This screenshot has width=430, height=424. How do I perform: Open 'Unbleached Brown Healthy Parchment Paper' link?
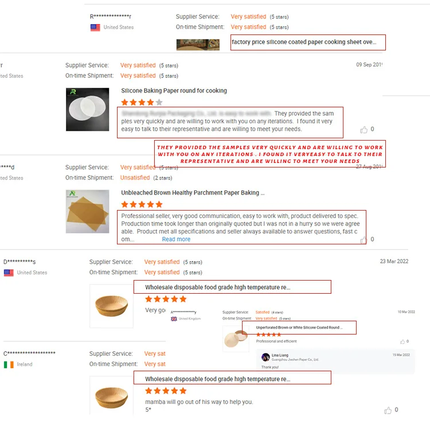pyautogui.click(x=193, y=193)
